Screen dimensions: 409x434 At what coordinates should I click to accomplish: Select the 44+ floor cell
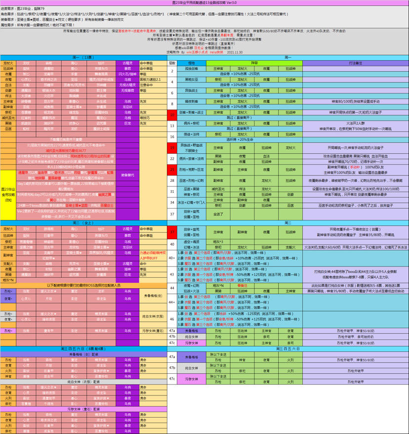click(172, 302)
